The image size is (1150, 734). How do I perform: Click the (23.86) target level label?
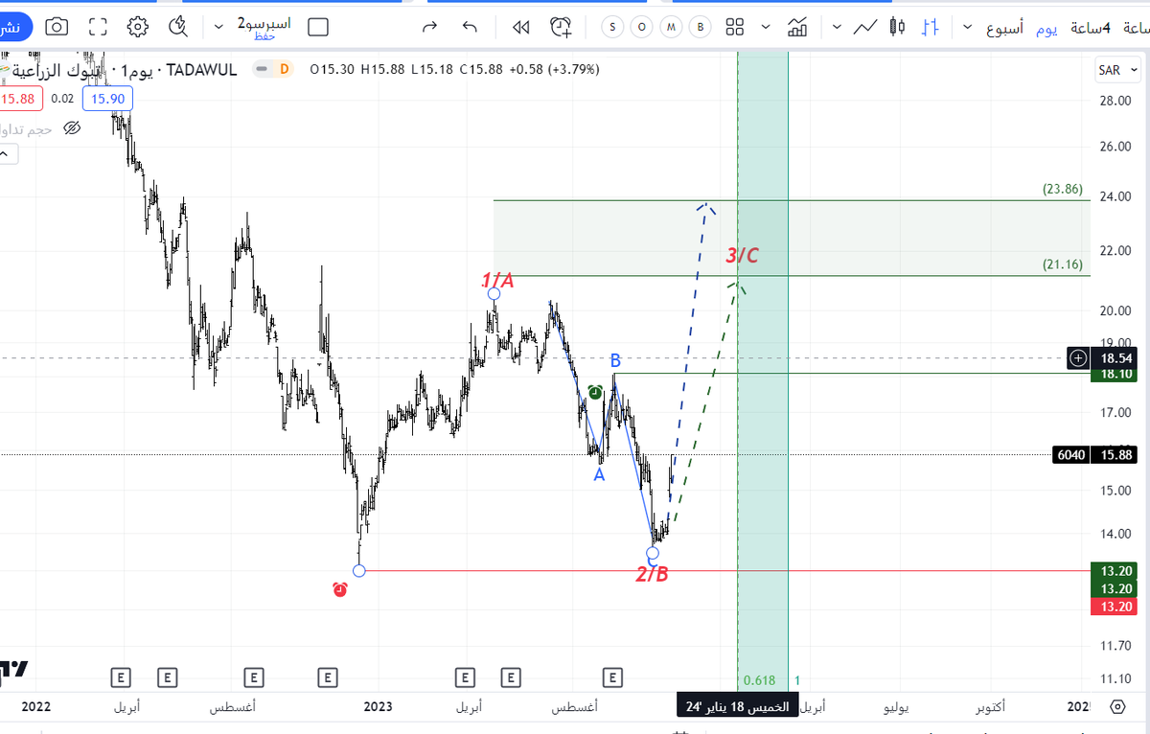click(x=1063, y=190)
